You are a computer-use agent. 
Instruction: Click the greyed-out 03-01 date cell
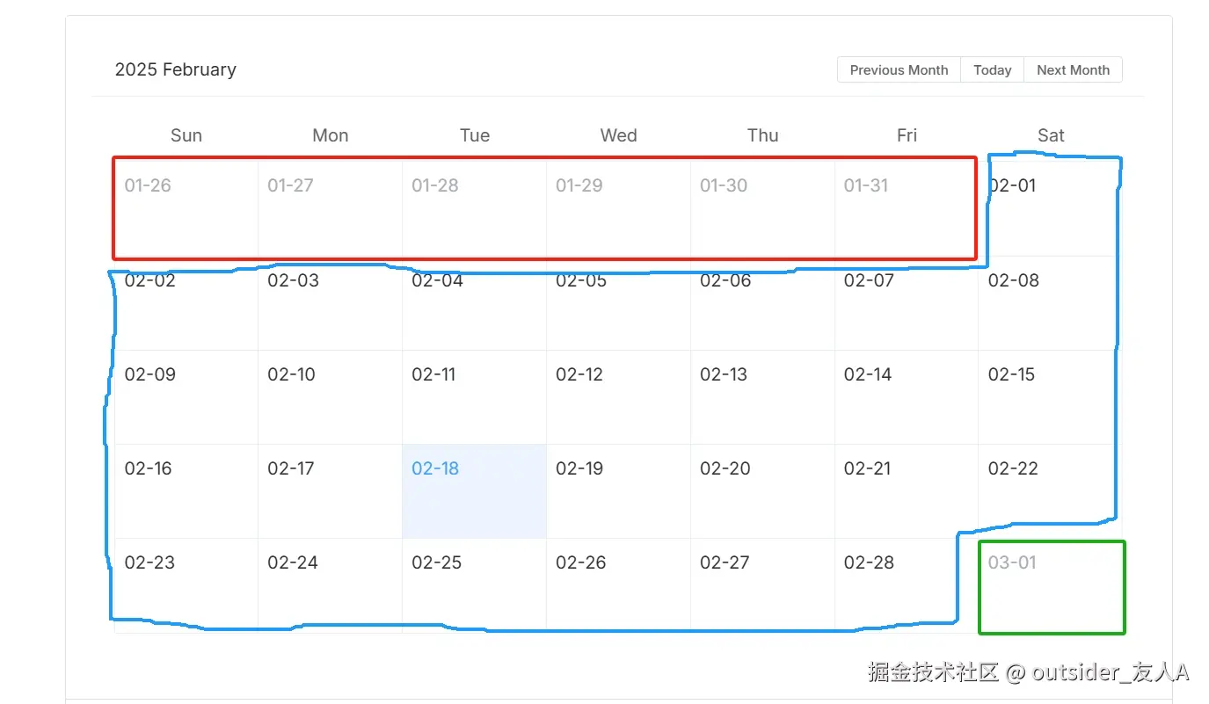pos(1050,584)
